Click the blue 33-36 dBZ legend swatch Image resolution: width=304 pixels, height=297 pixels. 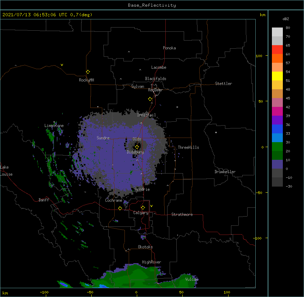pos(277,129)
